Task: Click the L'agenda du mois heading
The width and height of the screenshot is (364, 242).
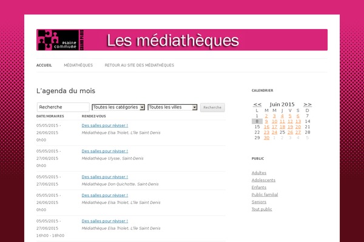Action: coord(66,91)
